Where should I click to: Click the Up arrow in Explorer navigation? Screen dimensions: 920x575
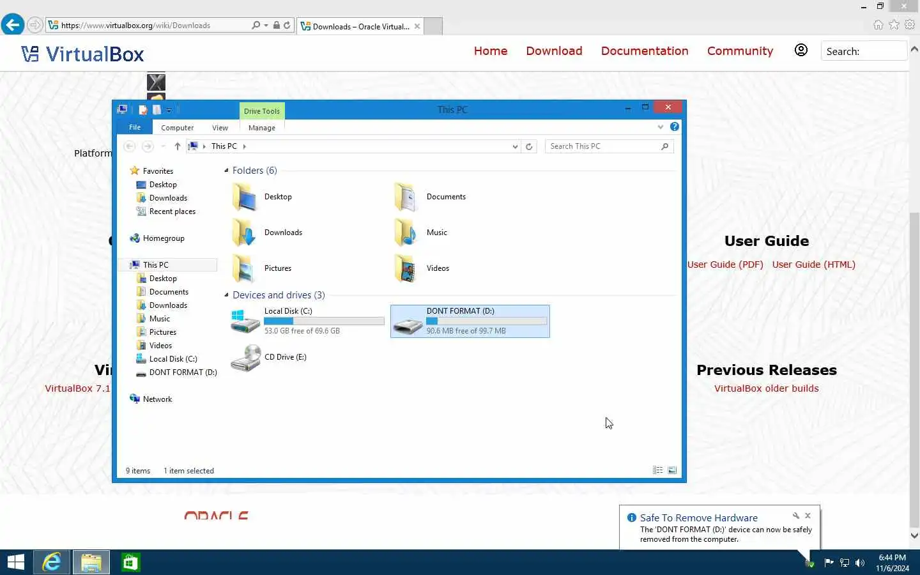[x=178, y=146]
